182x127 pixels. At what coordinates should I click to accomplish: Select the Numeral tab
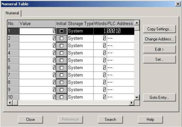coord(12,13)
